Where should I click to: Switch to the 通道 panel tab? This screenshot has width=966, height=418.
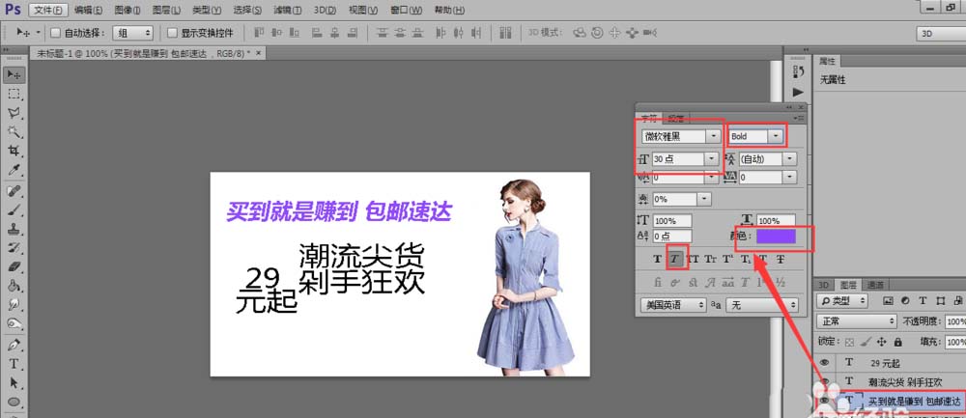pyautogui.click(x=875, y=285)
